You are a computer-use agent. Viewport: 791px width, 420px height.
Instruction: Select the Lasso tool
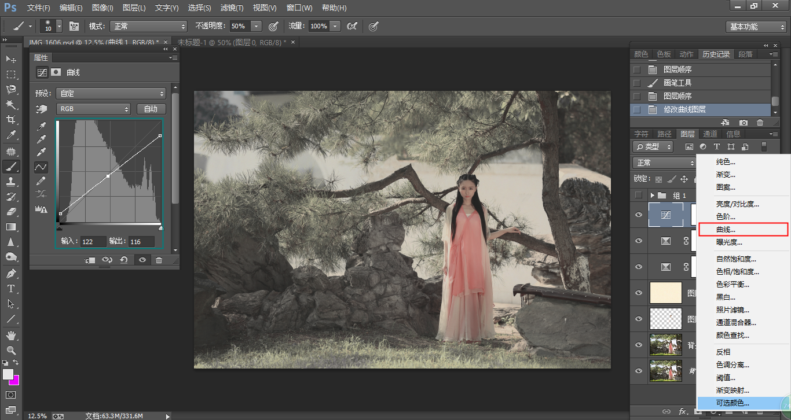(x=11, y=90)
